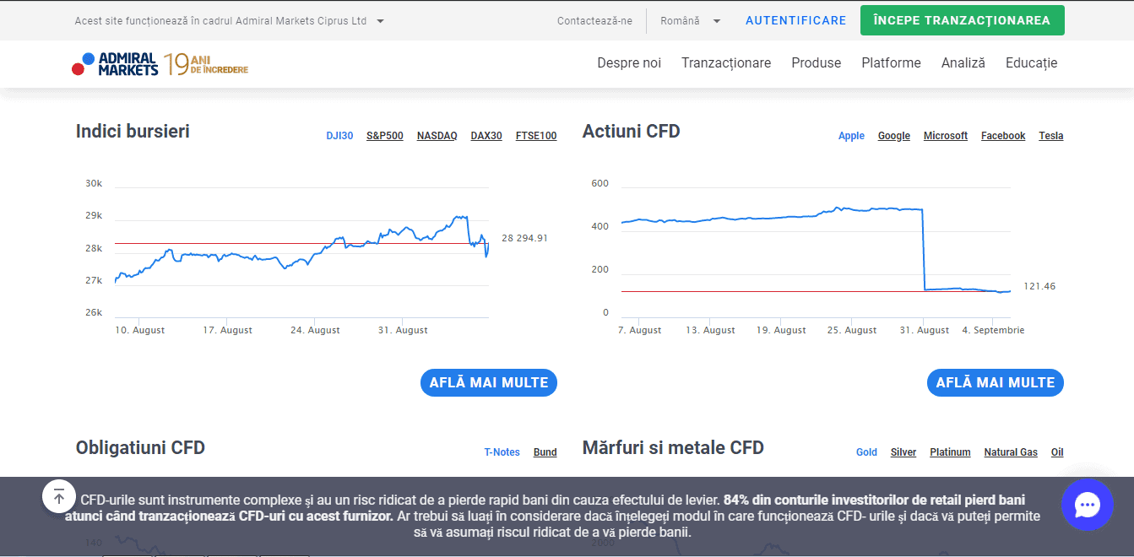The width and height of the screenshot is (1134, 557).
Task: Switch the indices chart to NASDAQ
Action: point(437,135)
